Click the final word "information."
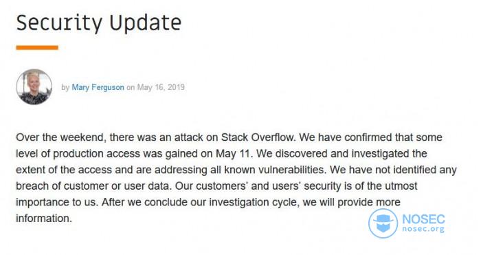This screenshot has width=481, height=255. pos(44,219)
